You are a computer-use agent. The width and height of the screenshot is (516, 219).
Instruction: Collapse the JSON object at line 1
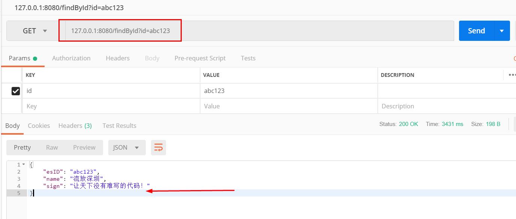(24, 165)
